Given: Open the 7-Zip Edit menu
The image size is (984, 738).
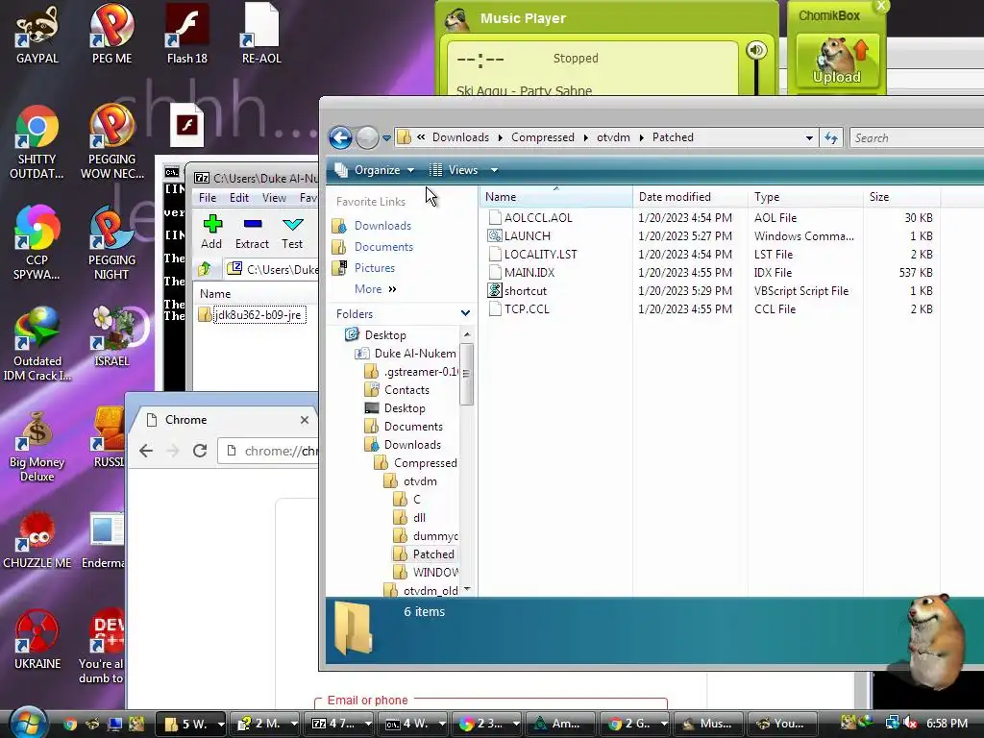Looking at the screenshot, I should 239,198.
